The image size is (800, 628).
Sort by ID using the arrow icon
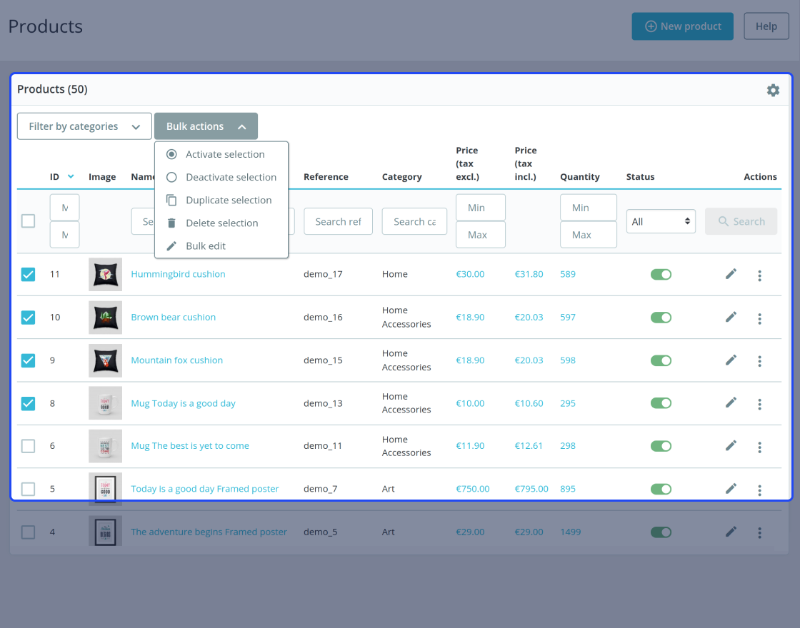tap(71, 176)
